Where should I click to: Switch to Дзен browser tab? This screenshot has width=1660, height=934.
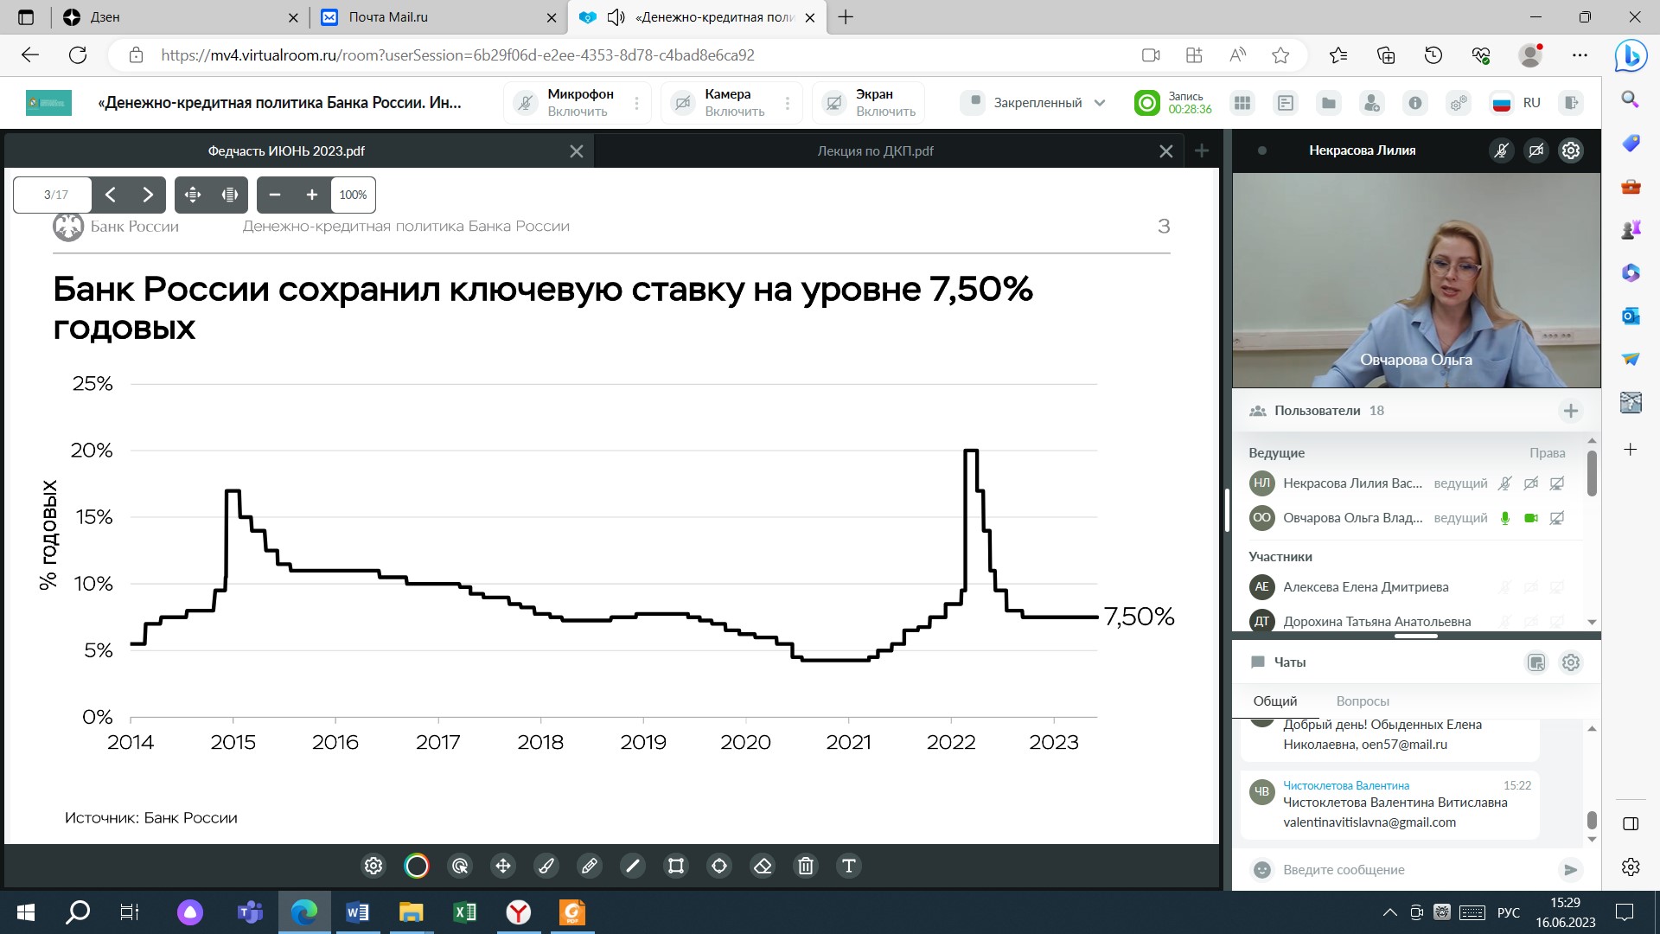pyautogui.click(x=182, y=17)
